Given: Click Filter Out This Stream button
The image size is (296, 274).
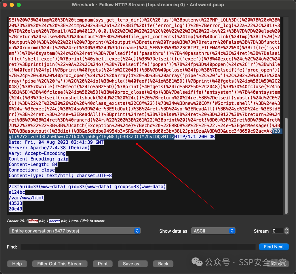Looking at the screenshot, I should coord(60,264).
